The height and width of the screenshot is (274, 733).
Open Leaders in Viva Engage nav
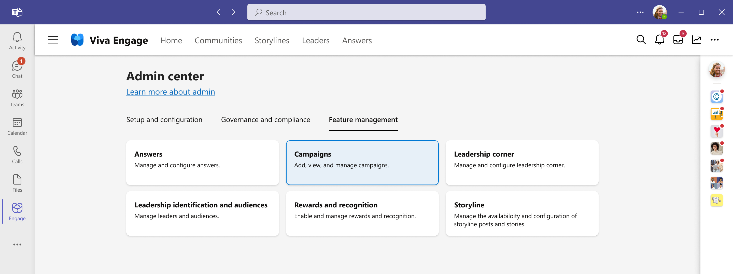tap(316, 40)
